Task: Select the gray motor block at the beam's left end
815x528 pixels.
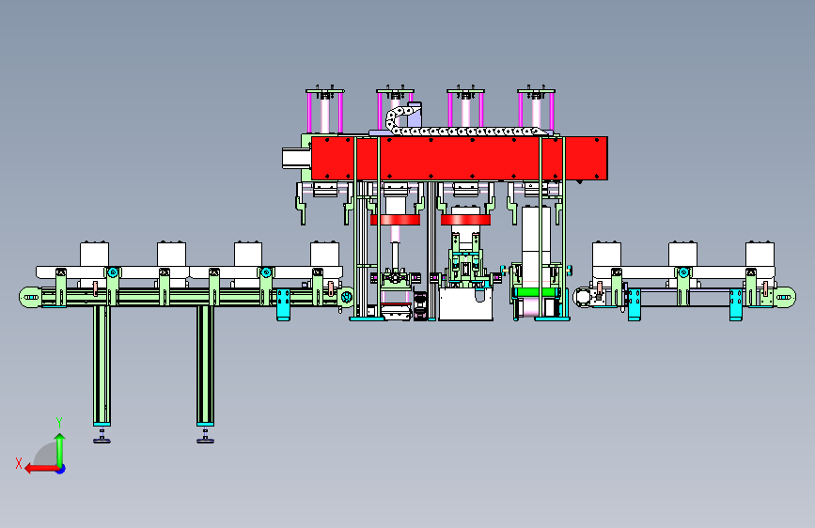Action: pyautogui.click(x=297, y=159)
